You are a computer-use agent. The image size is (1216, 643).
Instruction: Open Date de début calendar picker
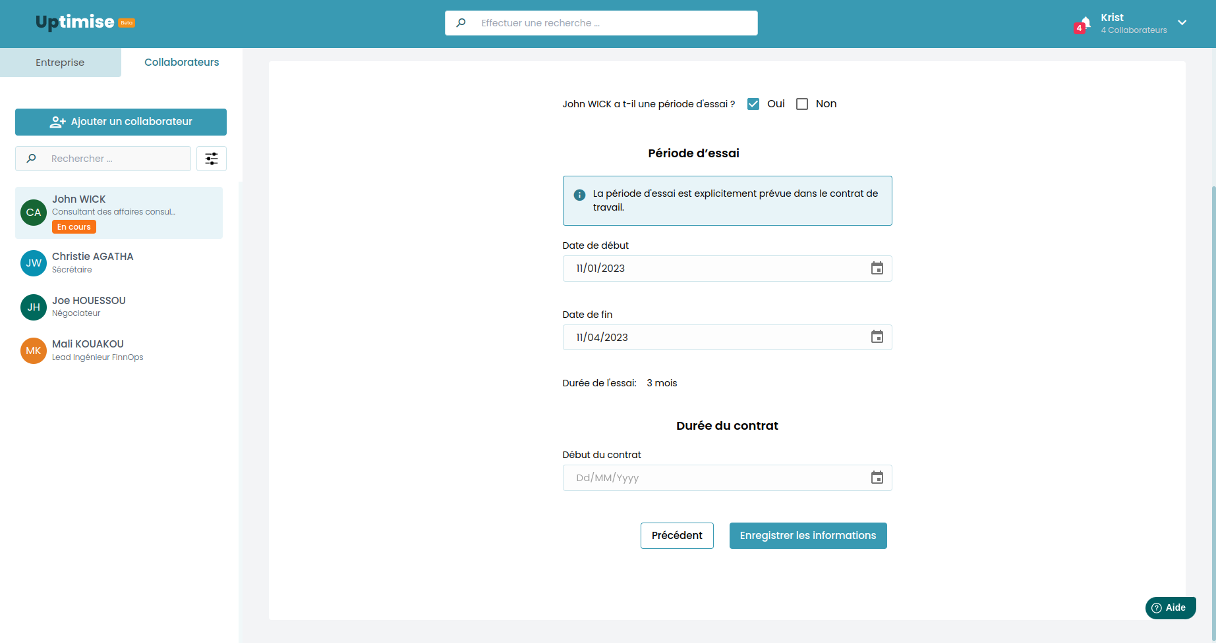click(x=877, y=269)
